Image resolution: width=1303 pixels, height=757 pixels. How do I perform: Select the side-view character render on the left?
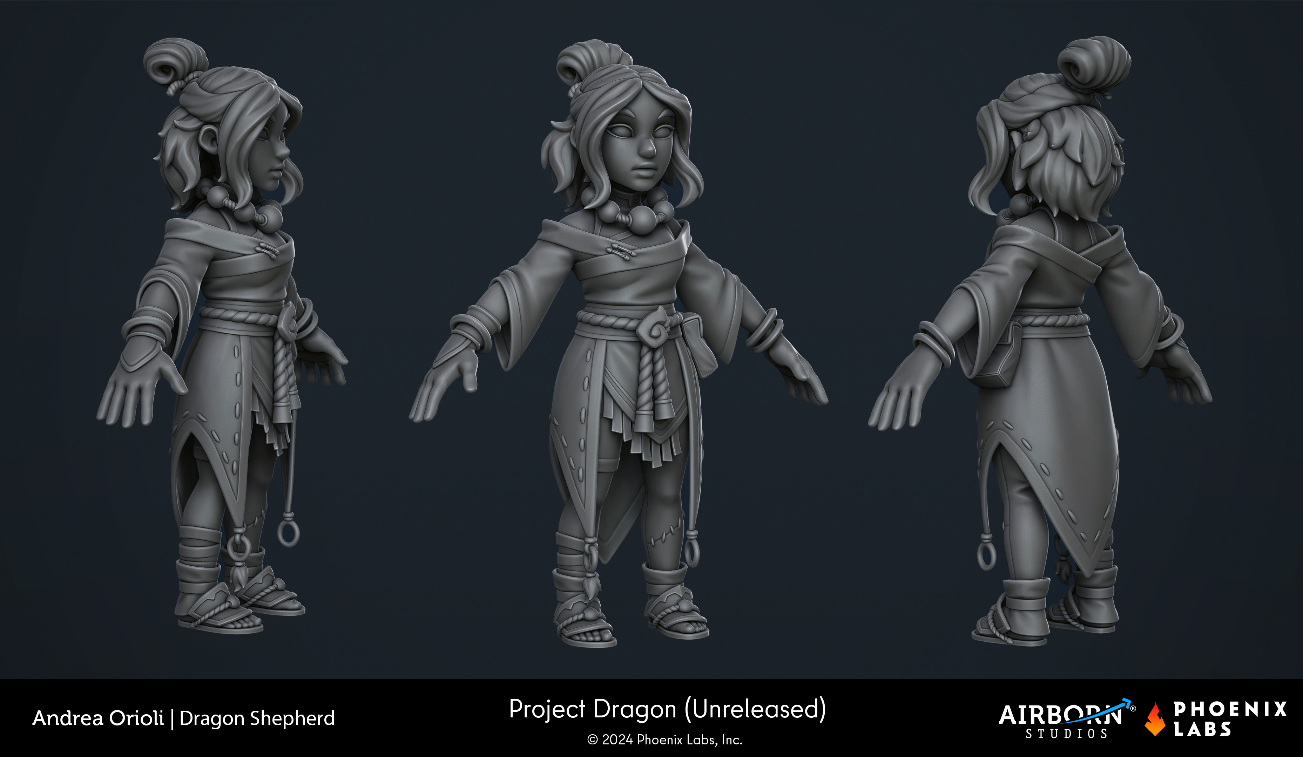pyautogui.click(x=222, y=336)
